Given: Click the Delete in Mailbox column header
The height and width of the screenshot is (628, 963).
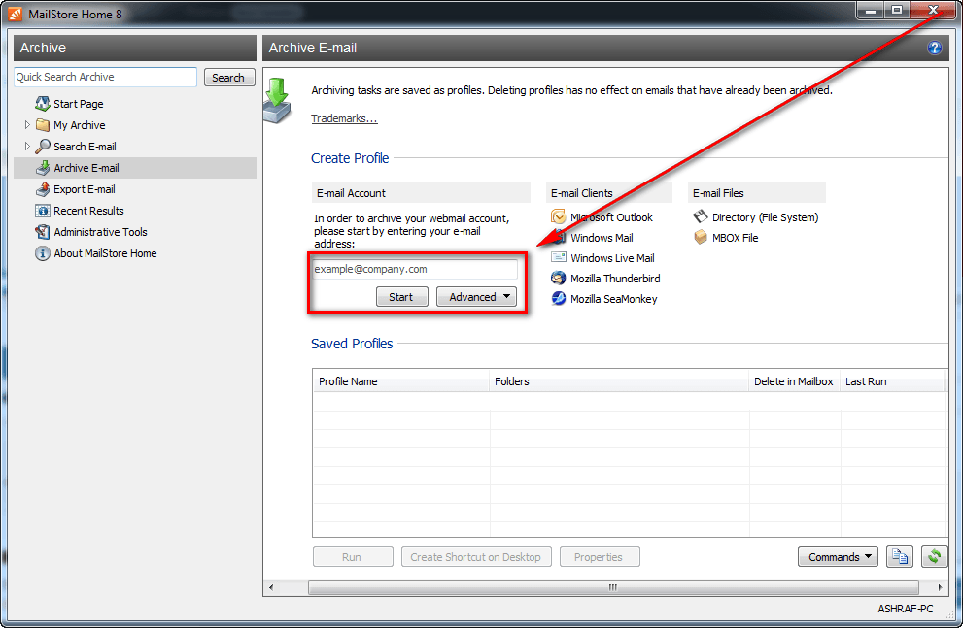Looking at the screenshot, I should point(794,381).
